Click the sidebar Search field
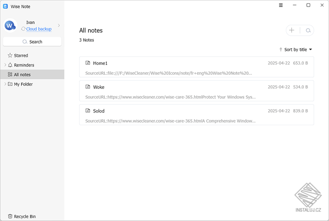 pos(32,42)
